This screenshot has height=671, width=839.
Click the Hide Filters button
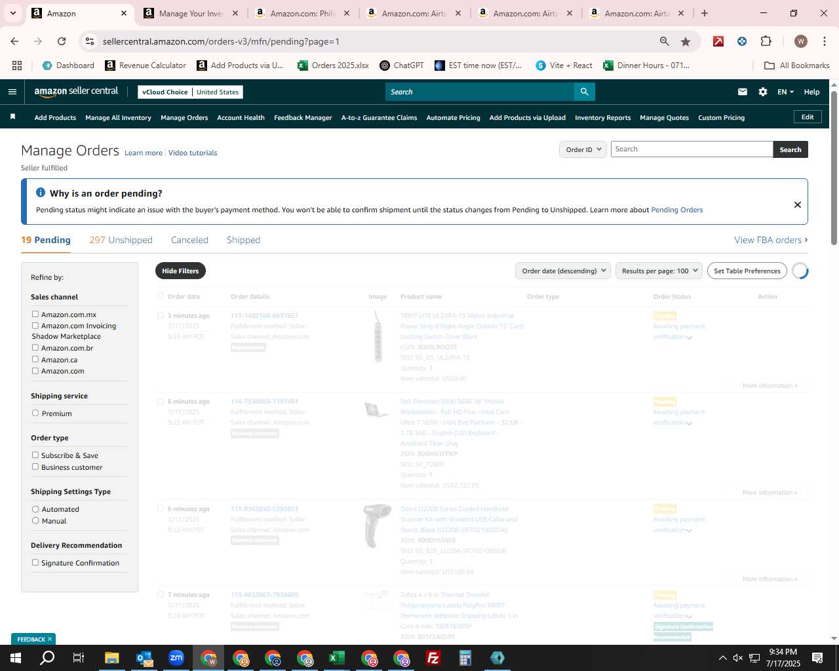pyautogui.click(x=180, y=271)
